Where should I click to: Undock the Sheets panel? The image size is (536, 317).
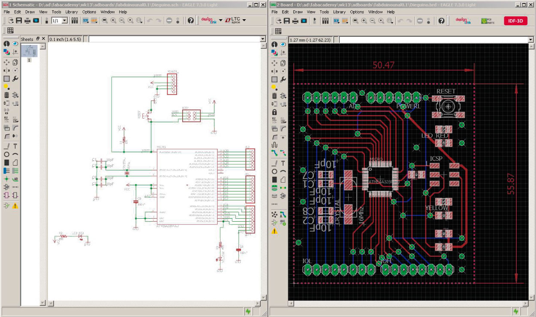[x=38, y=39]
